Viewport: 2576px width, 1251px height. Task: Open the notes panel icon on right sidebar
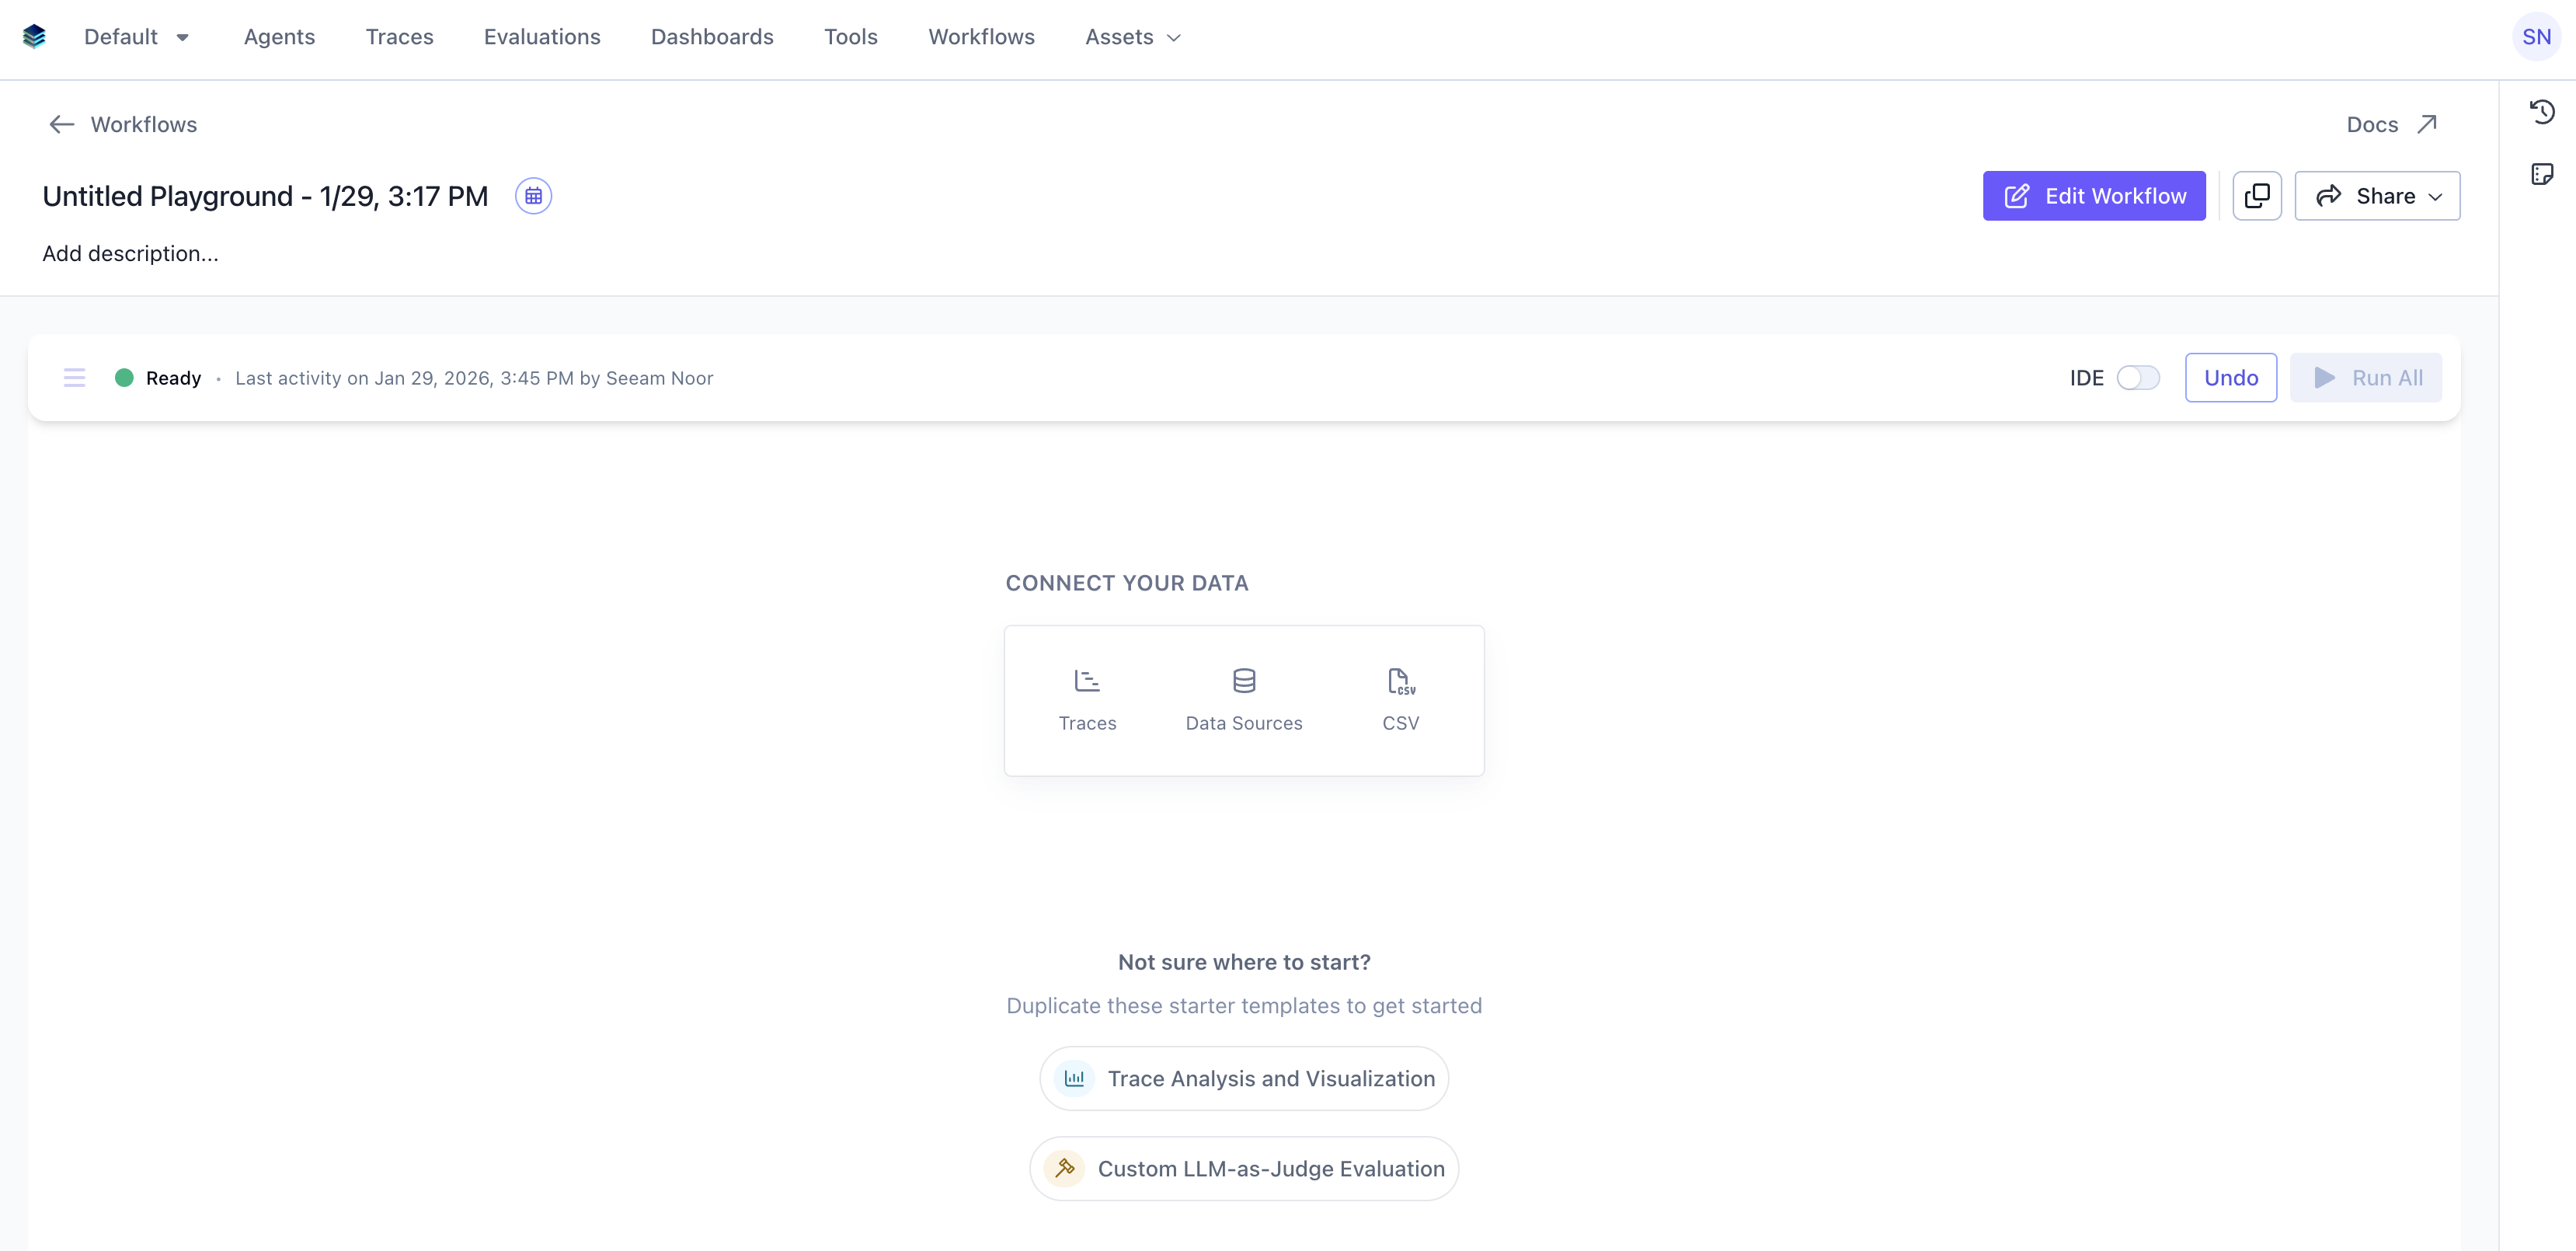2543,173
